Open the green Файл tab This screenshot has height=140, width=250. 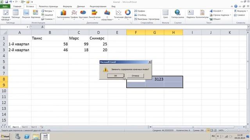tap(5, 6)
